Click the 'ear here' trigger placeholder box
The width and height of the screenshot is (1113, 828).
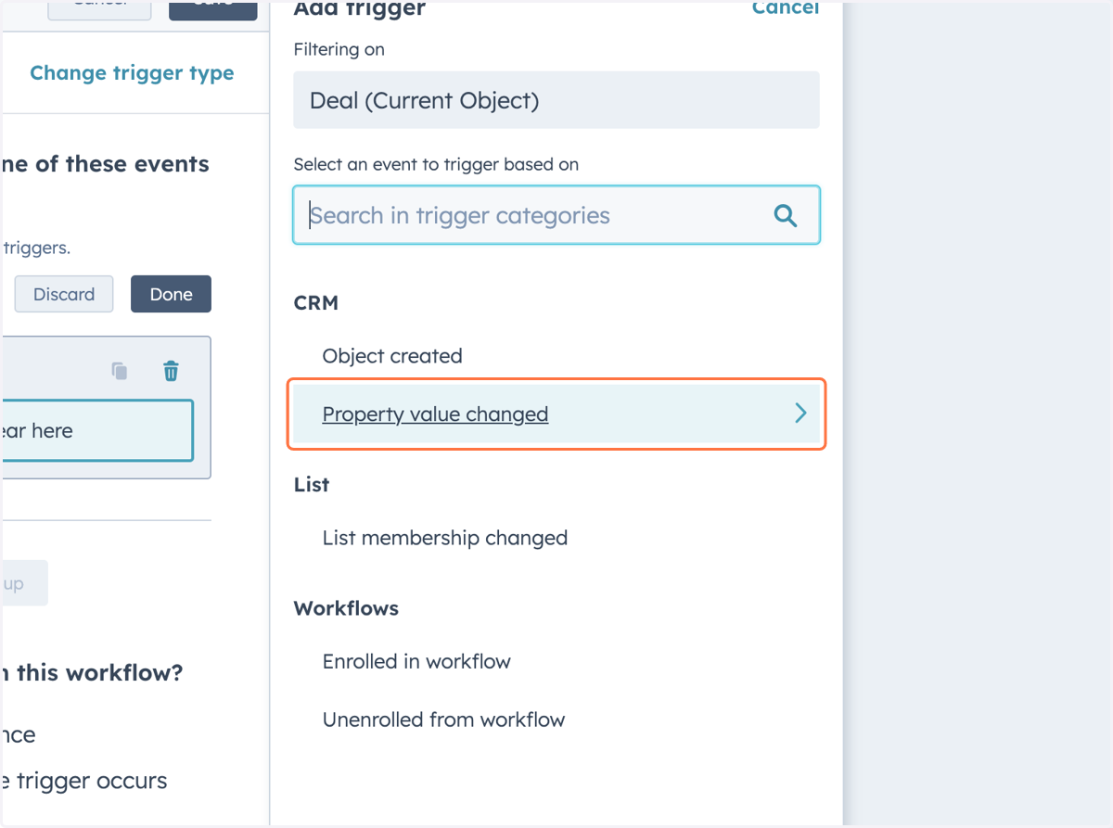(96, 430)
